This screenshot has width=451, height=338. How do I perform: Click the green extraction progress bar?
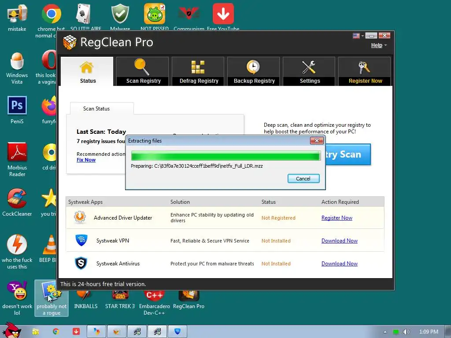click(x=226, y=156)
